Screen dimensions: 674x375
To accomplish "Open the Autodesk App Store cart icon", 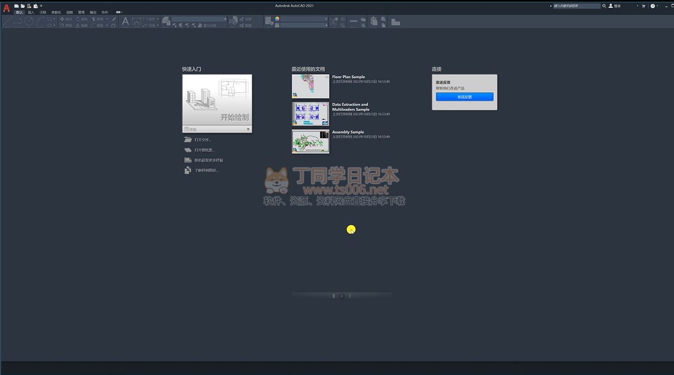I will (644, 6).
